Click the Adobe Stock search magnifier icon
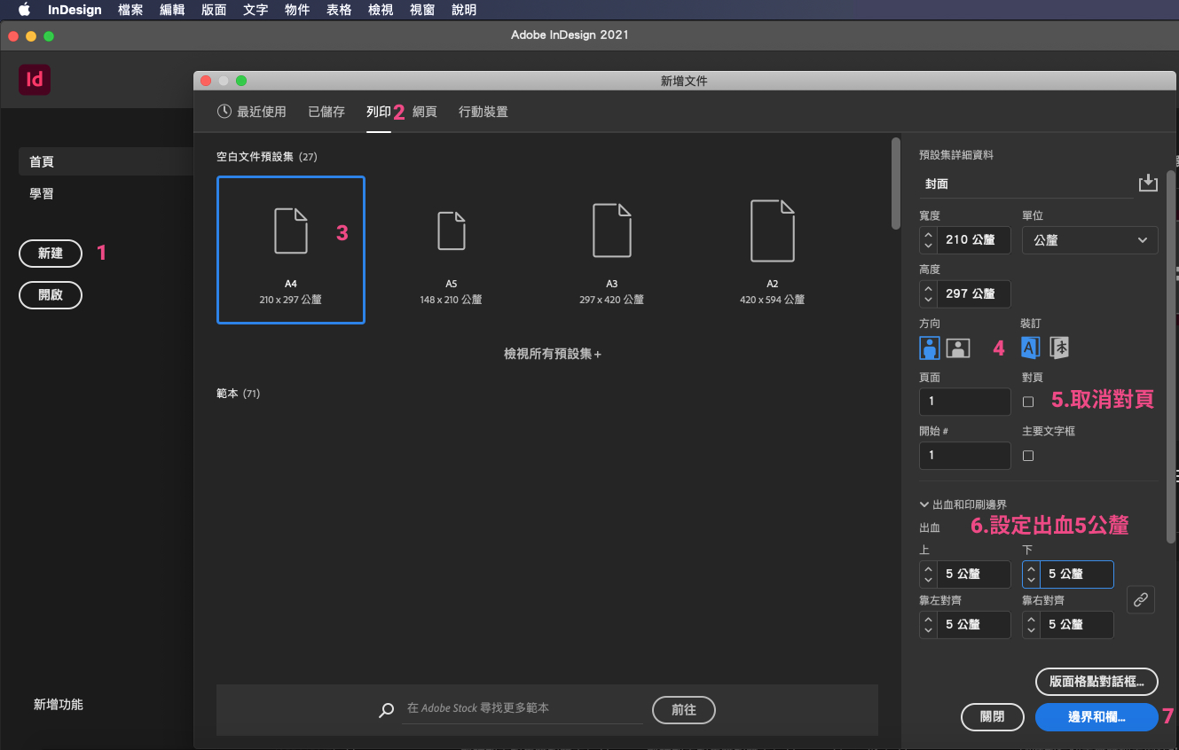Screen dimensions: 1179x750 (386, 710)
